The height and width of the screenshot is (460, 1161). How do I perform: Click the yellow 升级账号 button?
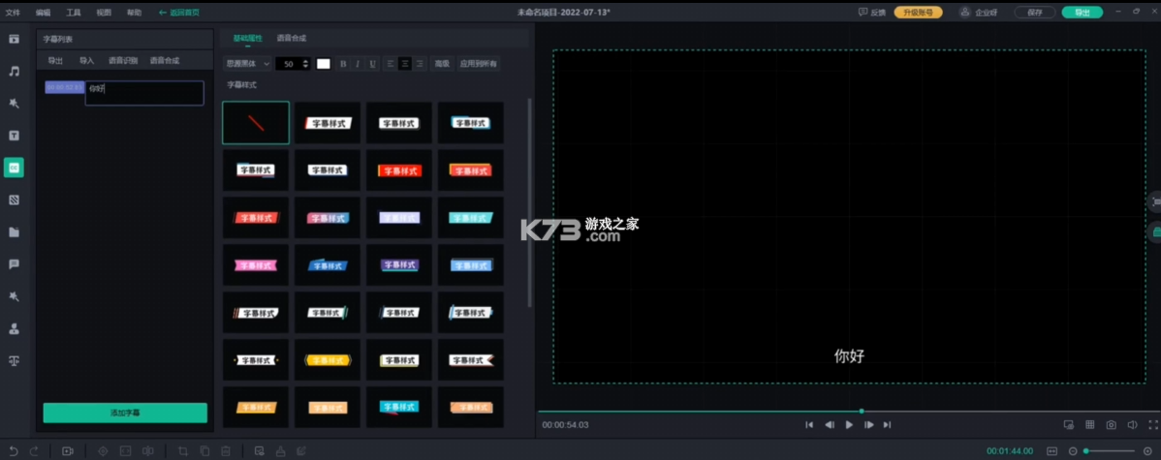point(918,13)
